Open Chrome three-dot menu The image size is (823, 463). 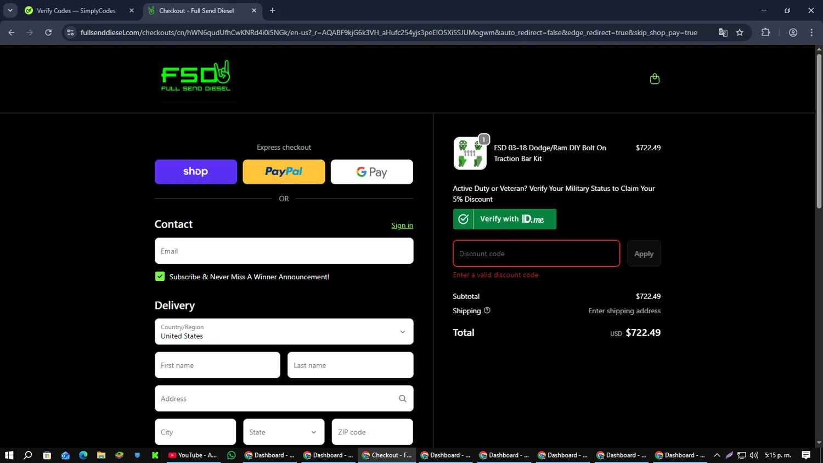[x=811, y=32]
